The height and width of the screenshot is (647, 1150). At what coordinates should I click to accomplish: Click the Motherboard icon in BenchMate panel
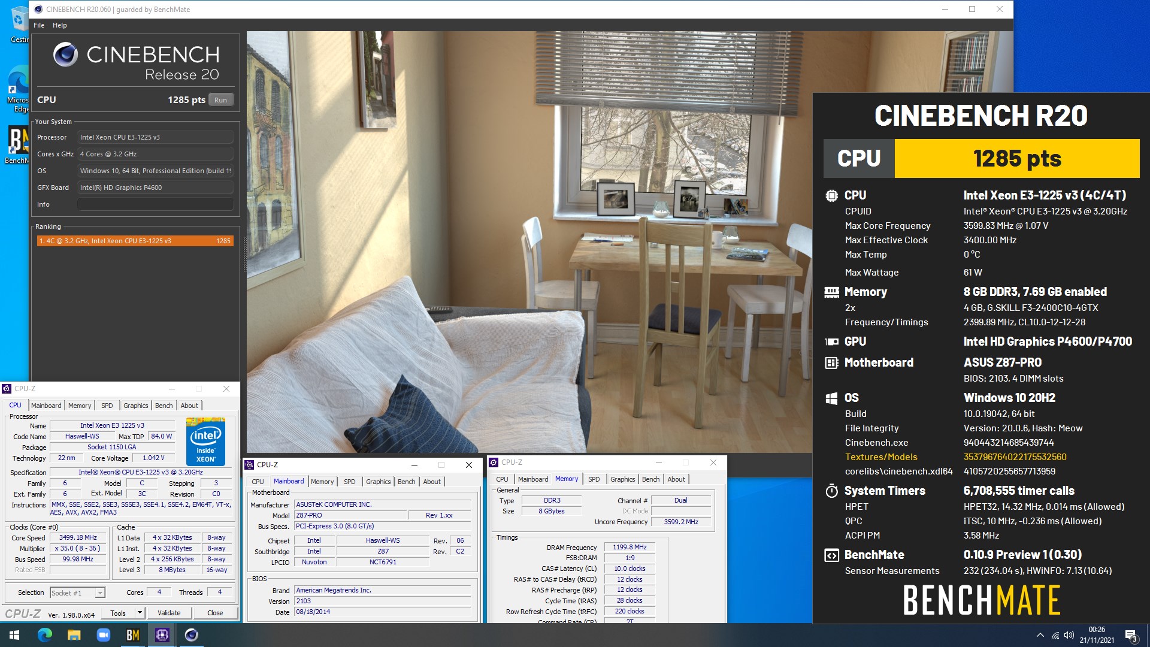click(x=831, y=362)
